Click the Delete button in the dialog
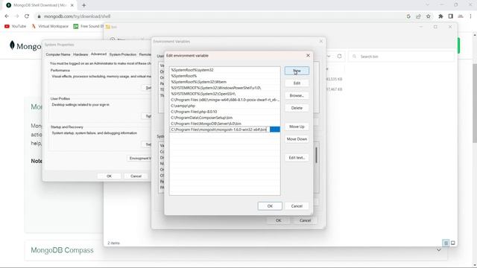477x268 pixels. 297,108
